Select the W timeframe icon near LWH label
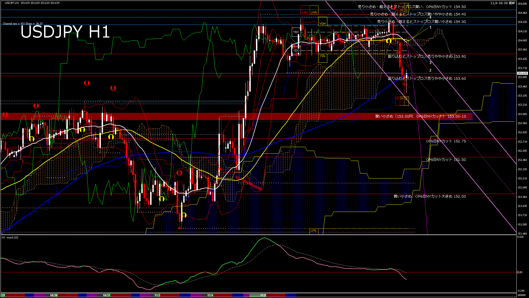 pos(402,10)
